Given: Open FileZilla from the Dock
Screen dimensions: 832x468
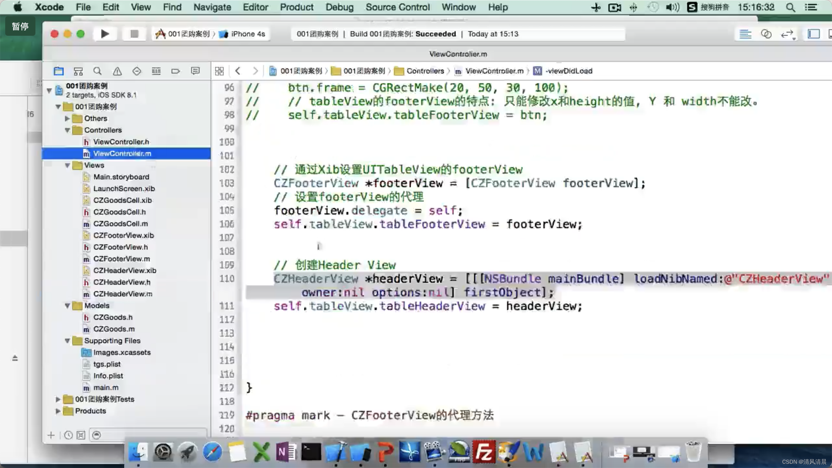Looking at the screenshot, I should point(484,452).
